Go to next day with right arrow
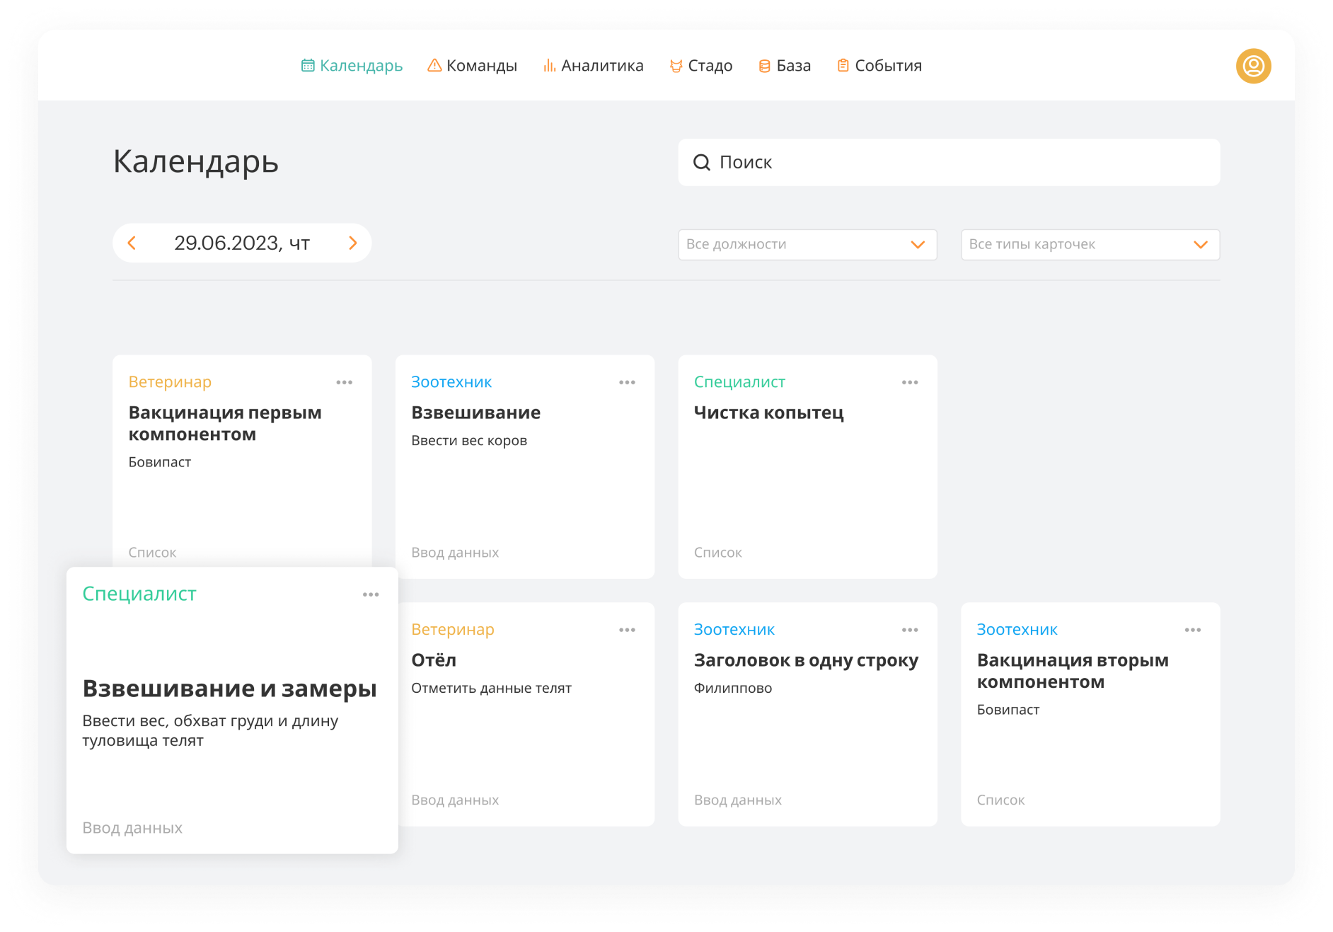This screenshot has width=1333, height=932. tap(353, 243)
